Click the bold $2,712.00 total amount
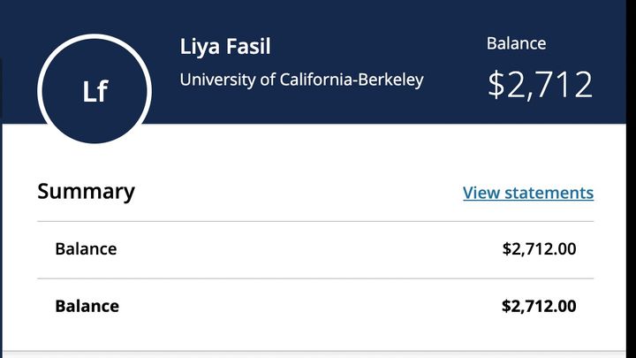 (x=539, y=307)
